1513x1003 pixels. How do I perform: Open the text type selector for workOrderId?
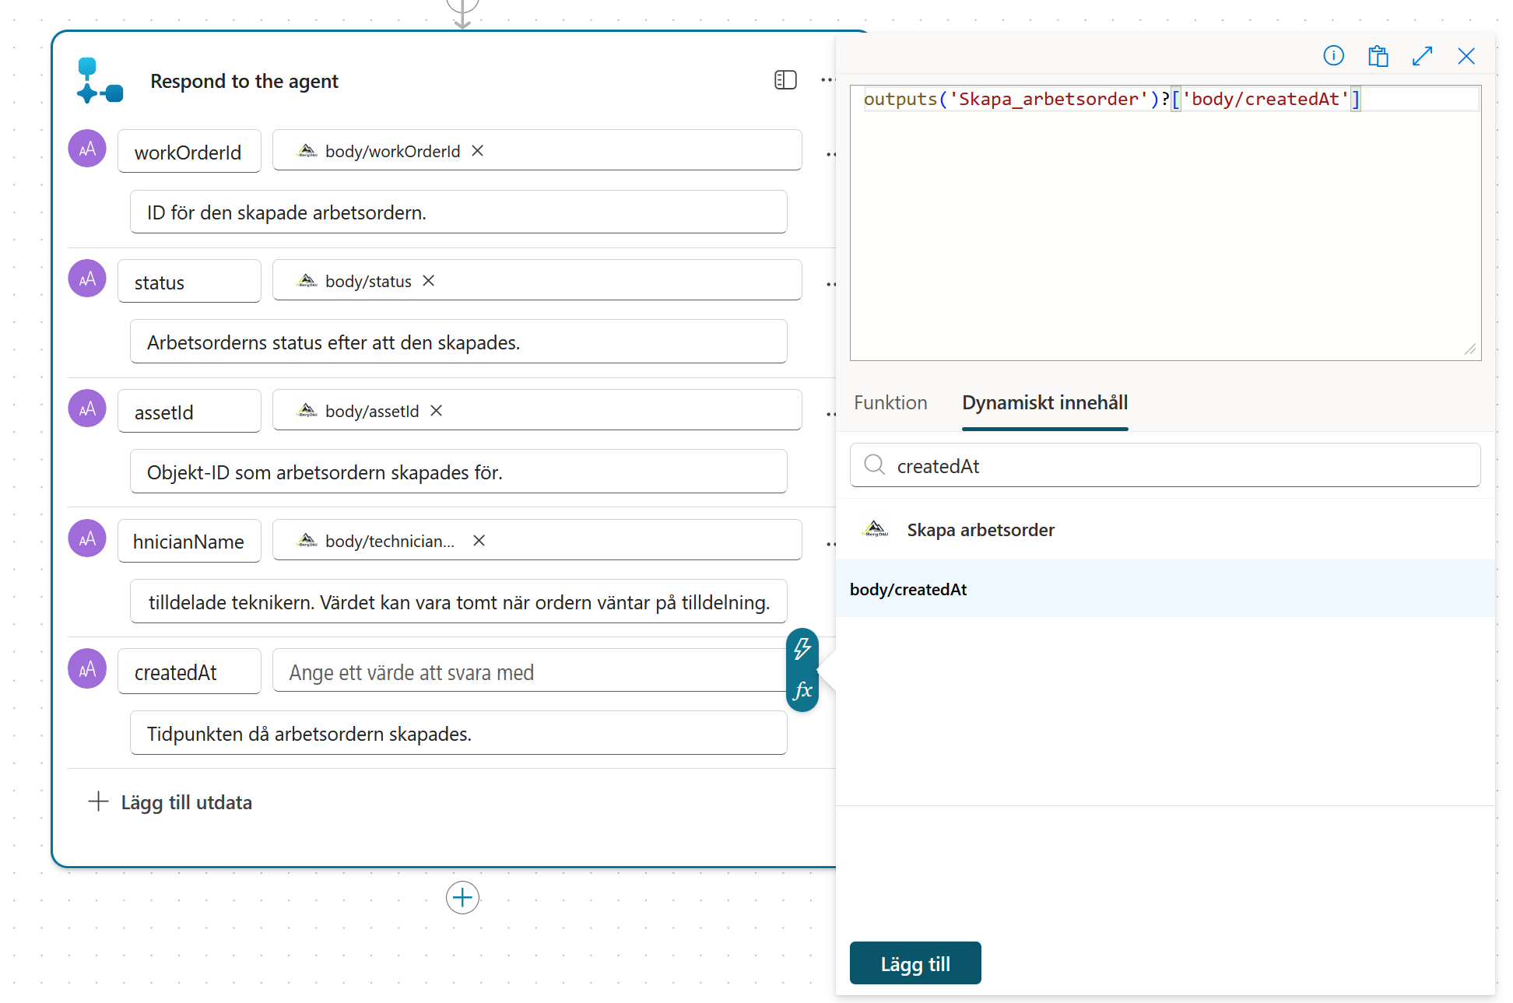[87, 149]
